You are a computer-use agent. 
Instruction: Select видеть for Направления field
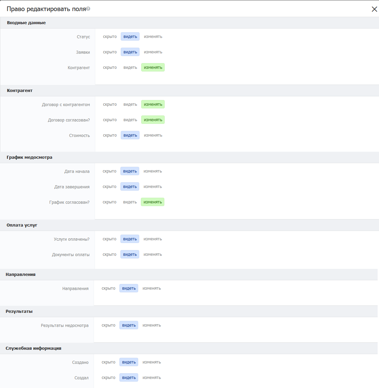(129, 288)
